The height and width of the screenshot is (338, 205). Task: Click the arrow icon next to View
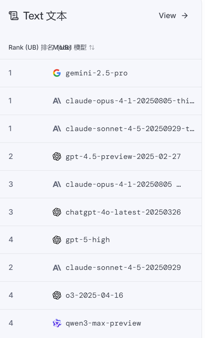tap(185, 16)
